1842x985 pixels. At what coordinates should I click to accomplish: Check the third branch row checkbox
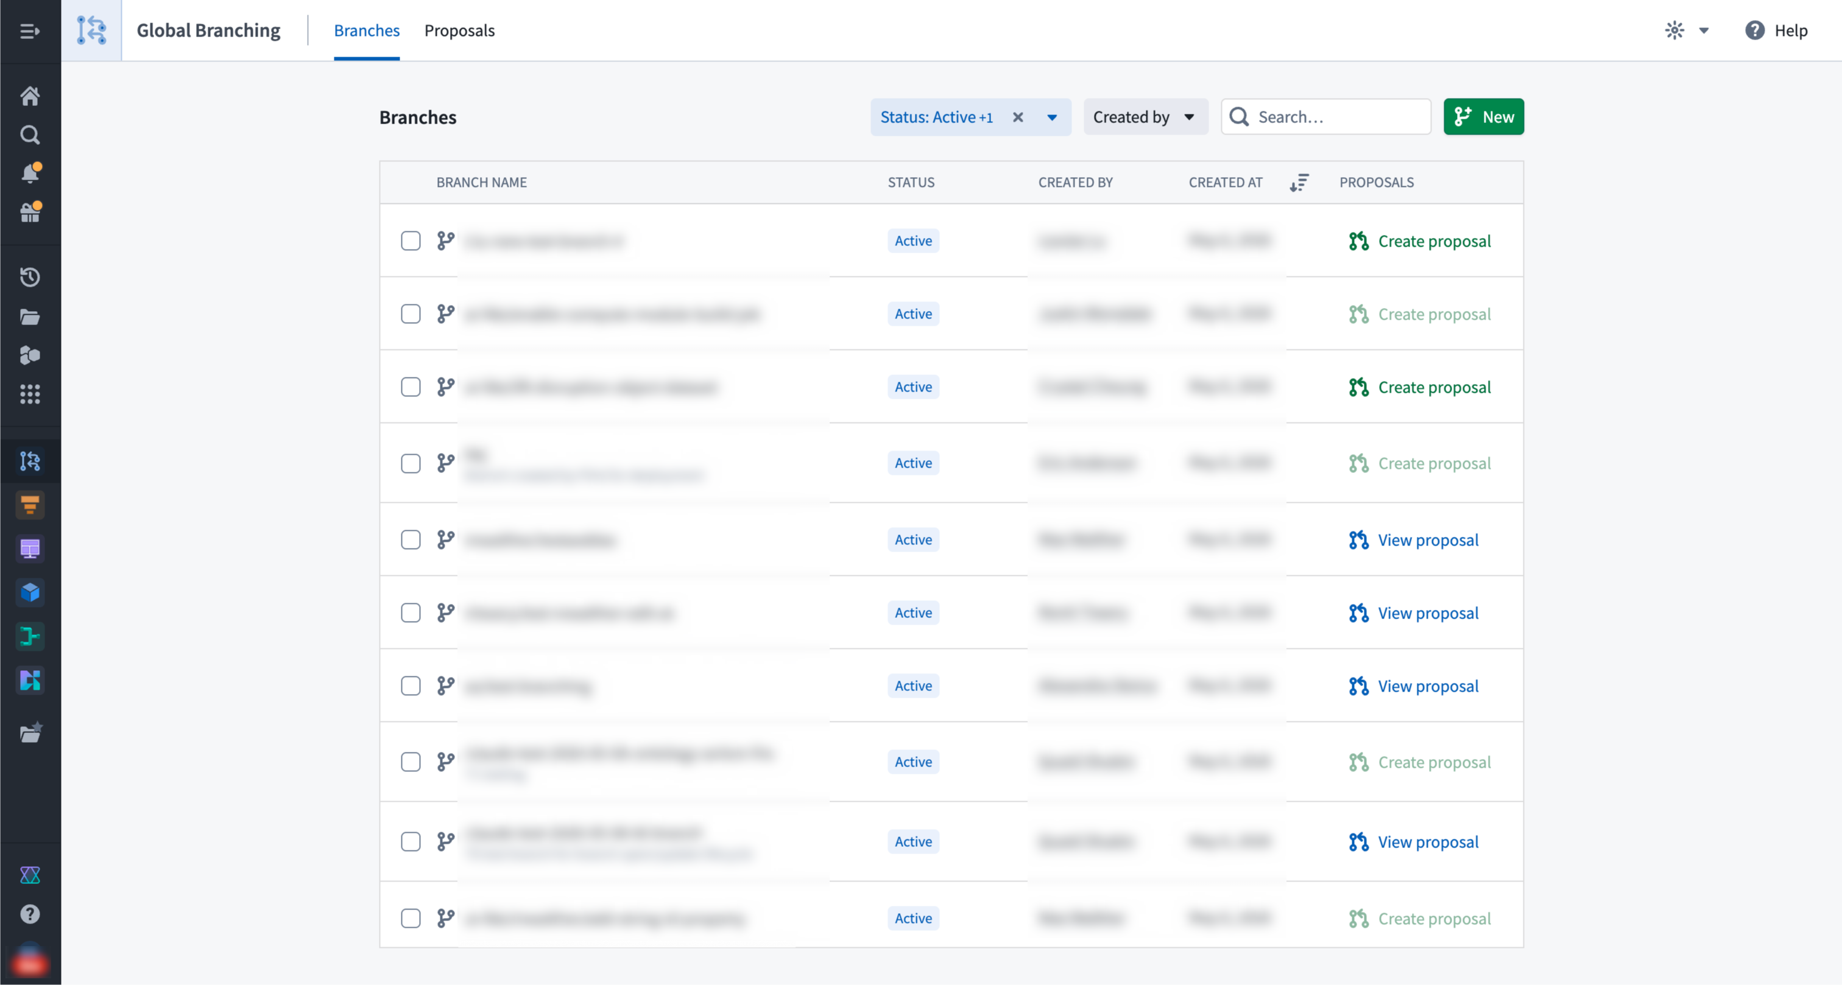pyautogui.click(x=411, y=387)
